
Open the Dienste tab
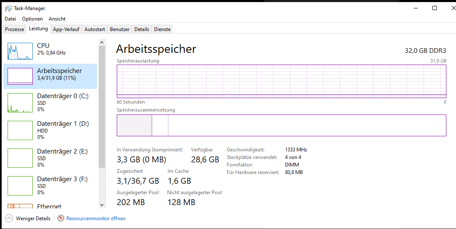162,29
